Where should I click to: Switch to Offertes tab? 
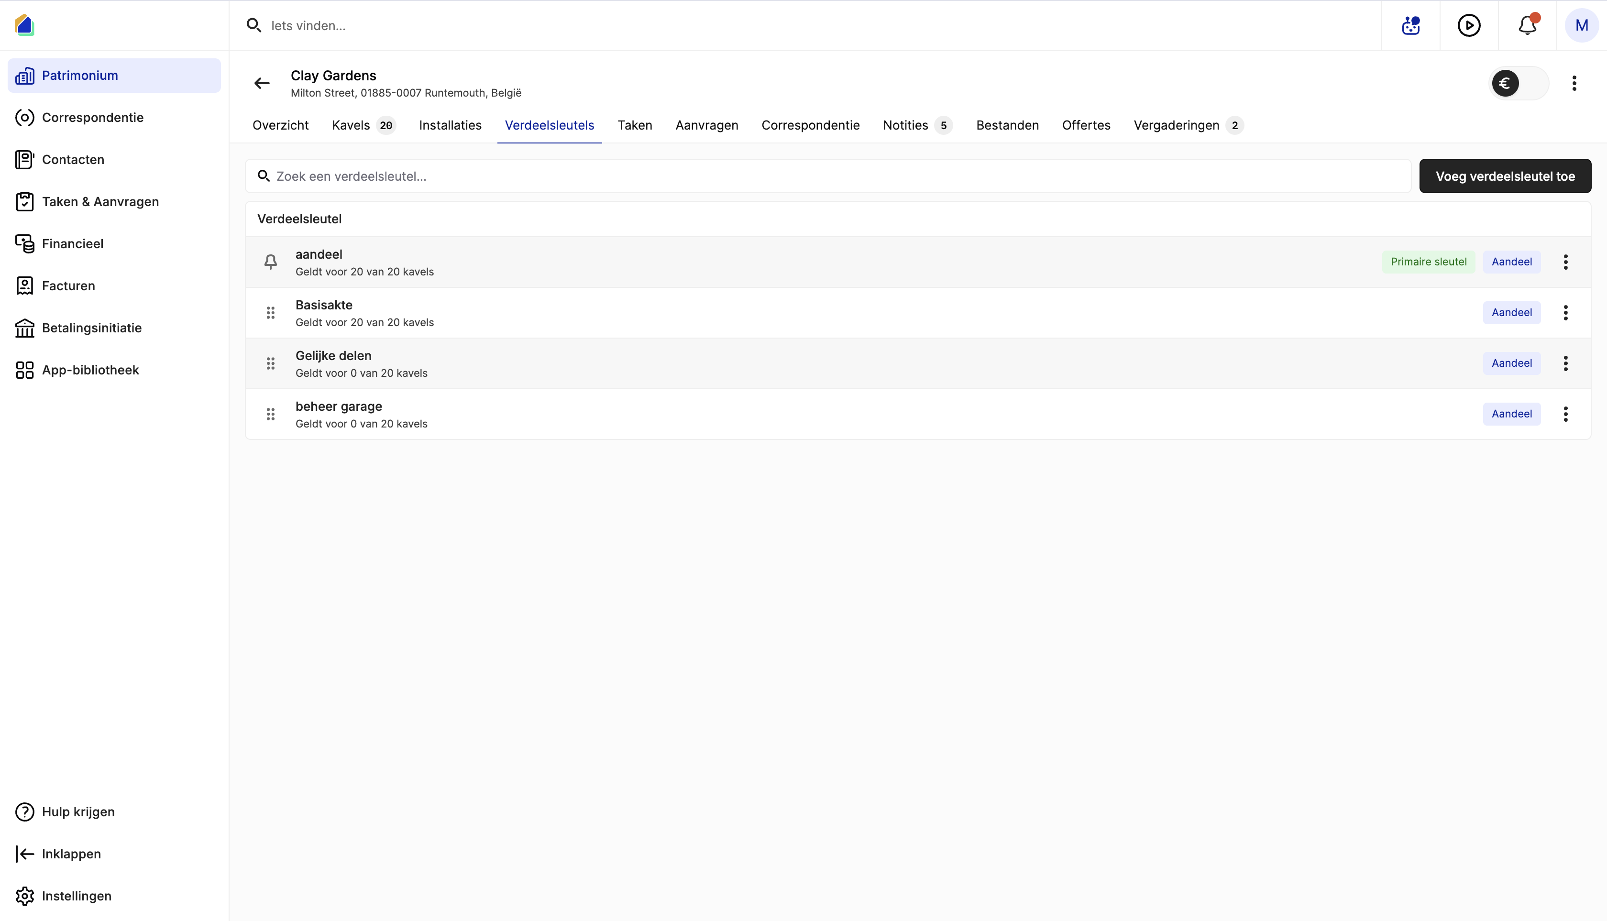point(1086,125)
